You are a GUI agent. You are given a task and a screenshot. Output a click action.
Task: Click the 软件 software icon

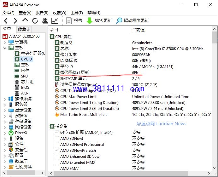coord(11,144)
